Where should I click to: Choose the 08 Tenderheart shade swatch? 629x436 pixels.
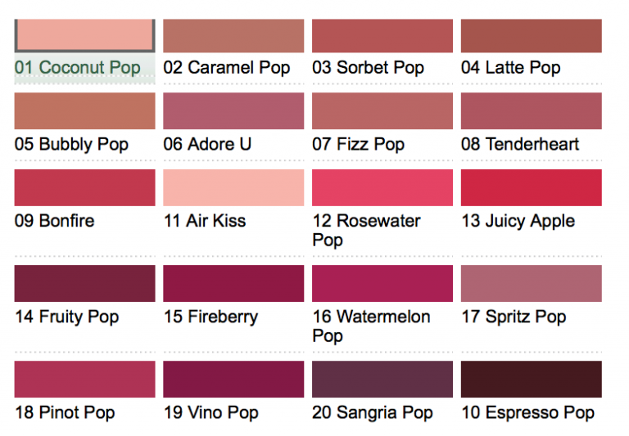coord(531,111)
